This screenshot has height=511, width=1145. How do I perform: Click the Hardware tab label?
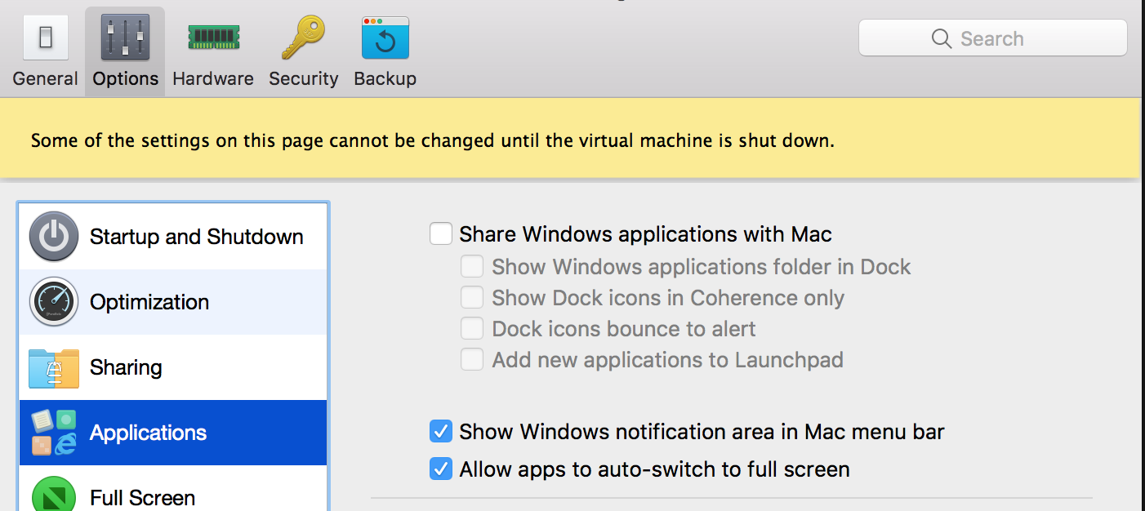[212, 78]
